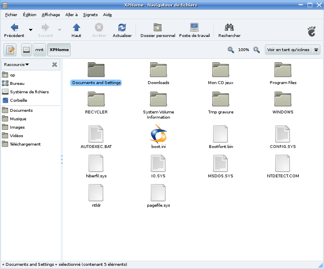324x269 pixels.
Task: Select op home shortcut in sidebar
Action: pyautogui.click(x=31, y=75)
